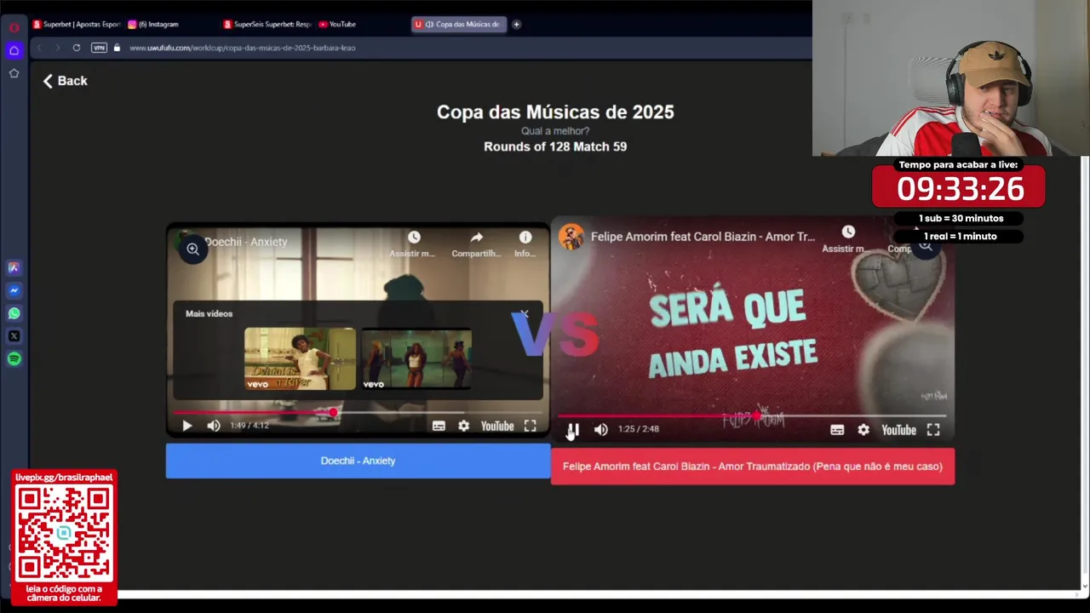Click the Rounds of 128 Match 59 text
Screen dimensions: 1090x613
[555, 146]
